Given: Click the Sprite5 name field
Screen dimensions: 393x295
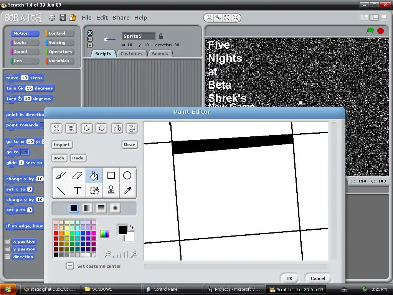Looking at the screenshot, I should click(x=139, y=36).
